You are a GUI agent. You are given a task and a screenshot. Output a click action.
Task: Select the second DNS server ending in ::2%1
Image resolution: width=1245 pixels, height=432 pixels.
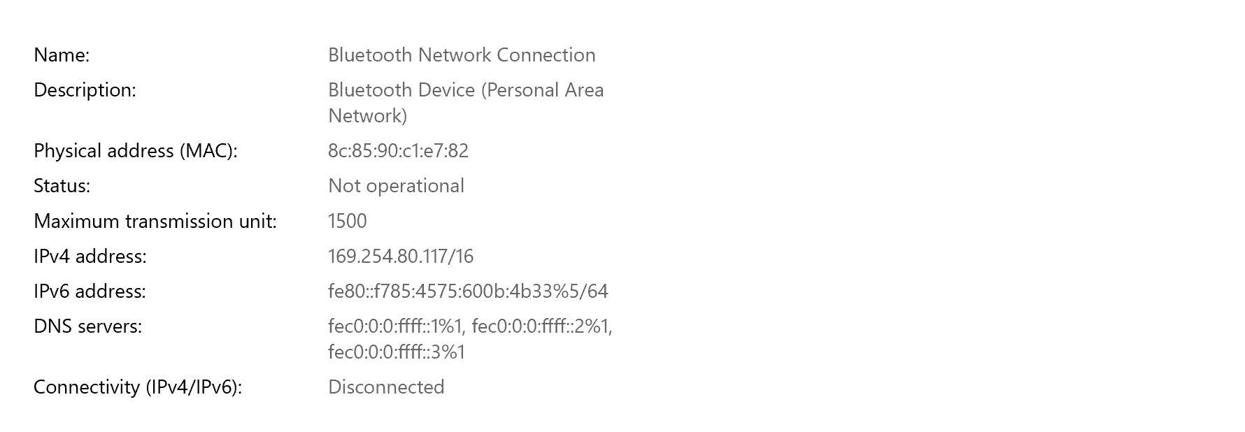(x=541, y=326)
